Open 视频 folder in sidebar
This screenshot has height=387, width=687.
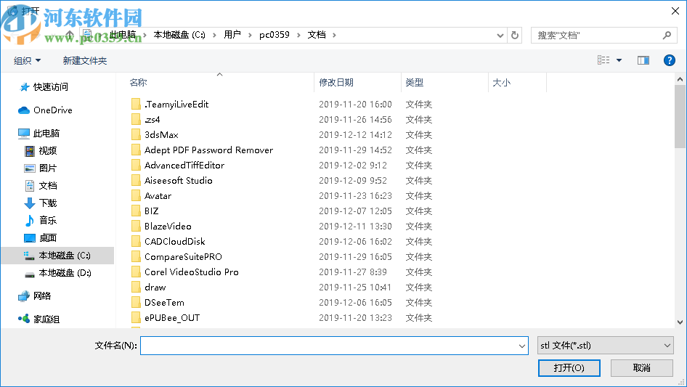coord(41,151)
